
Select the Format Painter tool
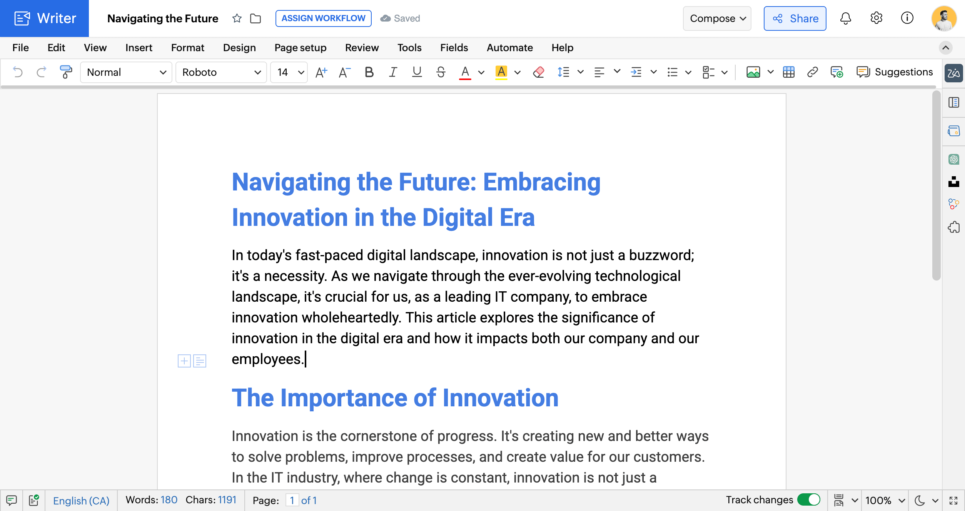pyautogui.click(x=66, y=72)
